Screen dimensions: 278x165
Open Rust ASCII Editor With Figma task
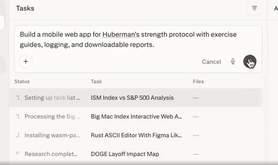136,135
